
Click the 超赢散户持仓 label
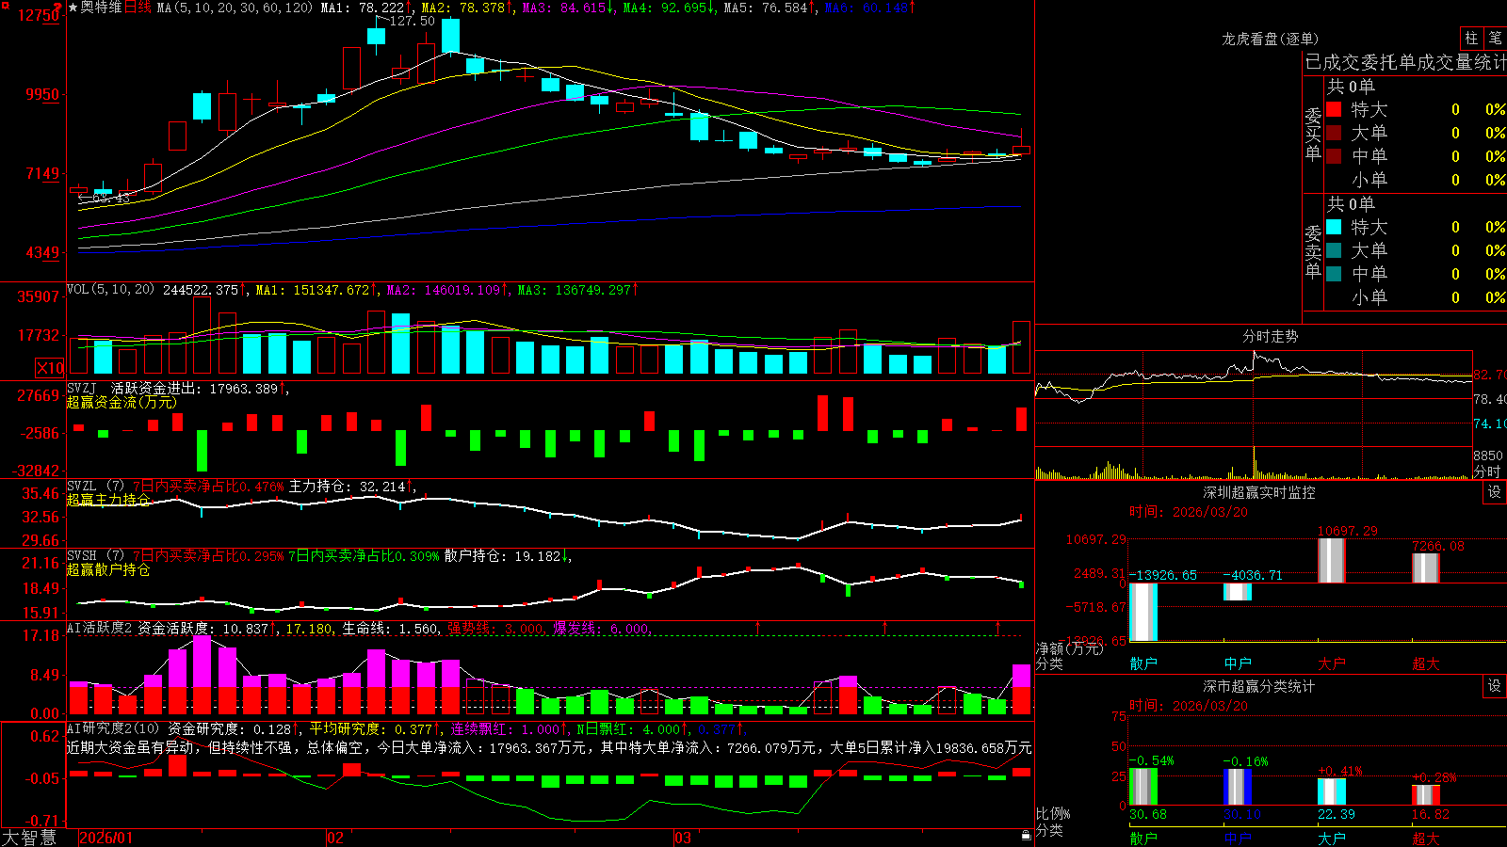(x=108, y=569)
